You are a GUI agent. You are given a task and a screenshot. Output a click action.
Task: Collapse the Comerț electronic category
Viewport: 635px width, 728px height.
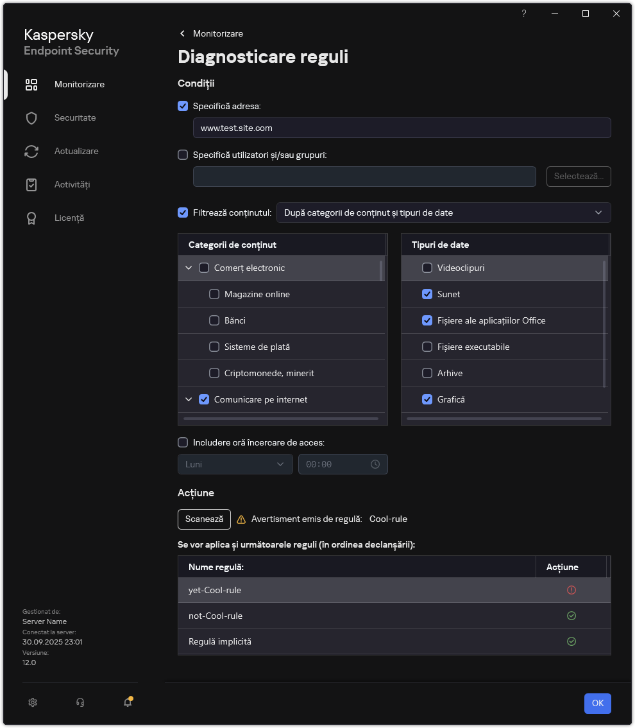coord(189,268)
